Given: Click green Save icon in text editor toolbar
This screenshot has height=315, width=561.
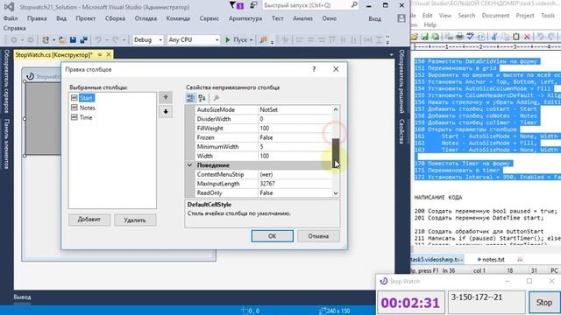Looking at the screenshot, I should click(424, 37).
